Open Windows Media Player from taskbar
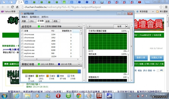Viewport: 169px width, 99px height. (x=37, y=96)
